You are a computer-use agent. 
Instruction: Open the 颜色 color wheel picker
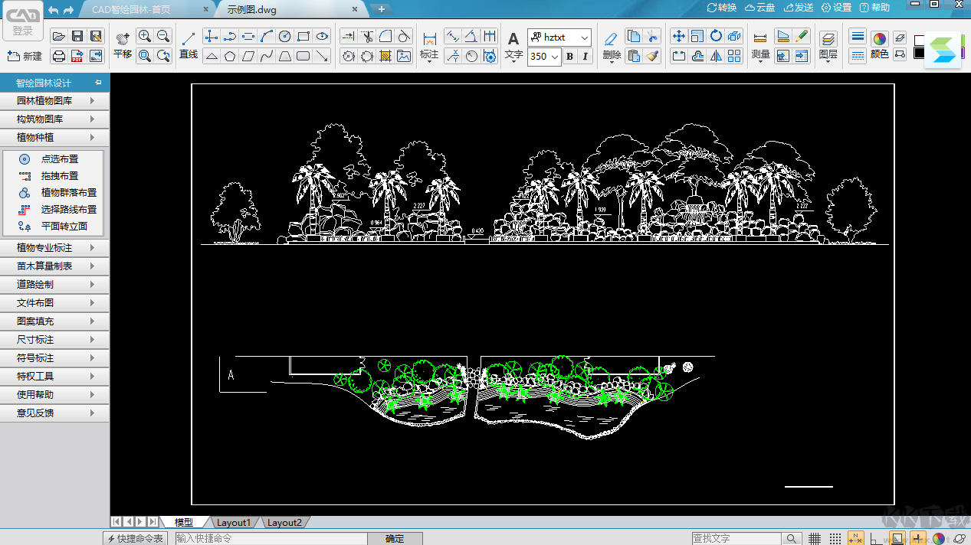click(x=879, y=39)
